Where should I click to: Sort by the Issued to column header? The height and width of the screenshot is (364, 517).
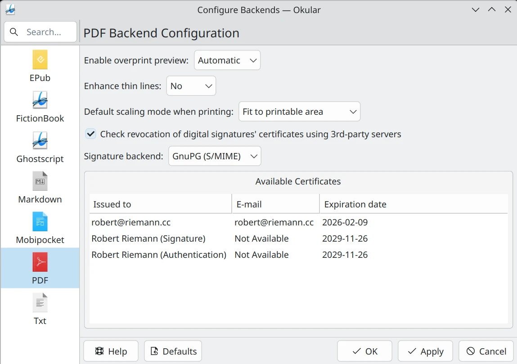[160, 204]
